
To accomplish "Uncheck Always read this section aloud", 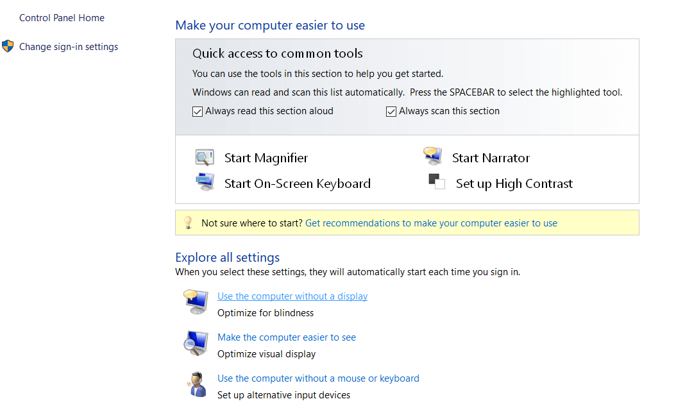I will [x=198, y=112].
